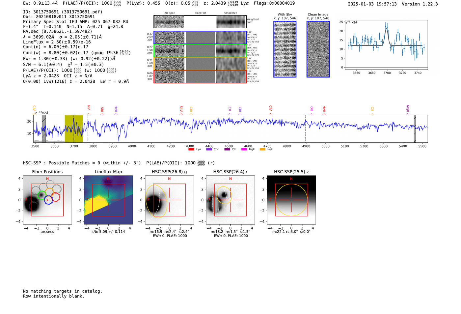Select the s/b: 5.09 +/- 0.114 caption

coord(108,232)
